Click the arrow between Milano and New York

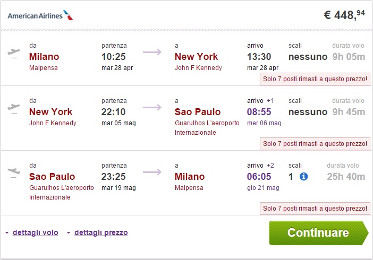point(152,52)
